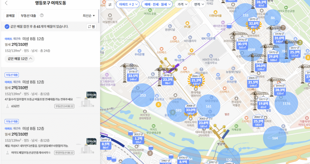
Task: Toggle the merge same listings checkbox
Action: coord(7,27)
